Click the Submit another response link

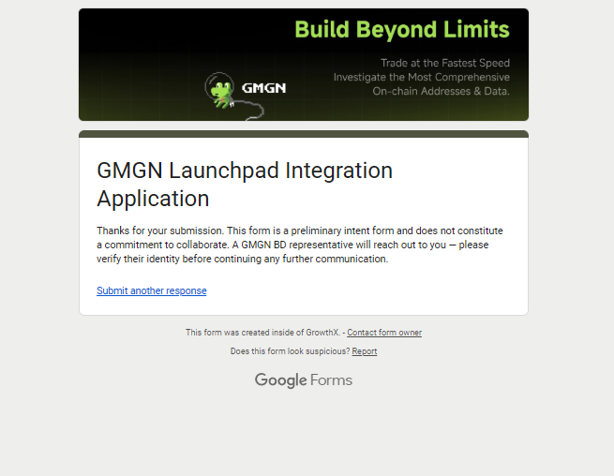pyautogui.click(x=152, y=290)
